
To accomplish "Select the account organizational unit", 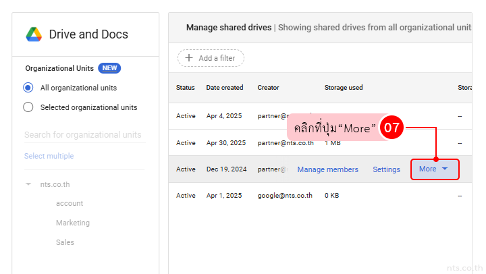I will point(70,203).
